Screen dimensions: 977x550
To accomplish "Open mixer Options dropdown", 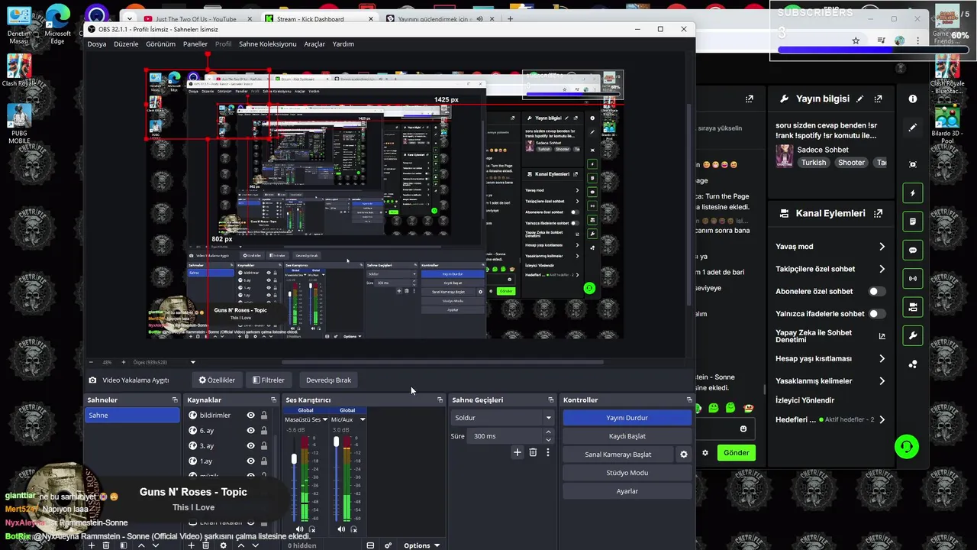I will 421,545.
